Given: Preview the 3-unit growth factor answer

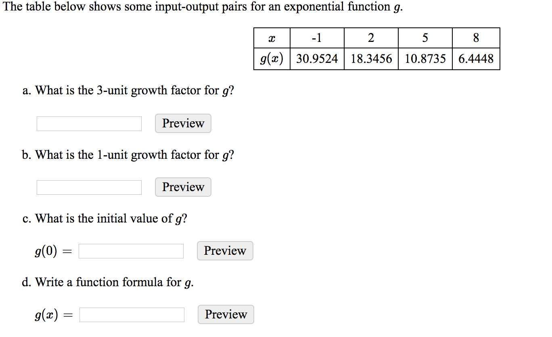Looking at the screenshot, I should (x=183, y=123).
